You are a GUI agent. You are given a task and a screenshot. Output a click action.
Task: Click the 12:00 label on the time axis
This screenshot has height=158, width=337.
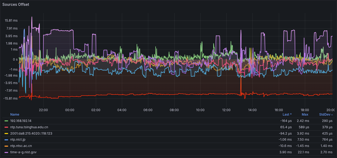pos(226,110)
